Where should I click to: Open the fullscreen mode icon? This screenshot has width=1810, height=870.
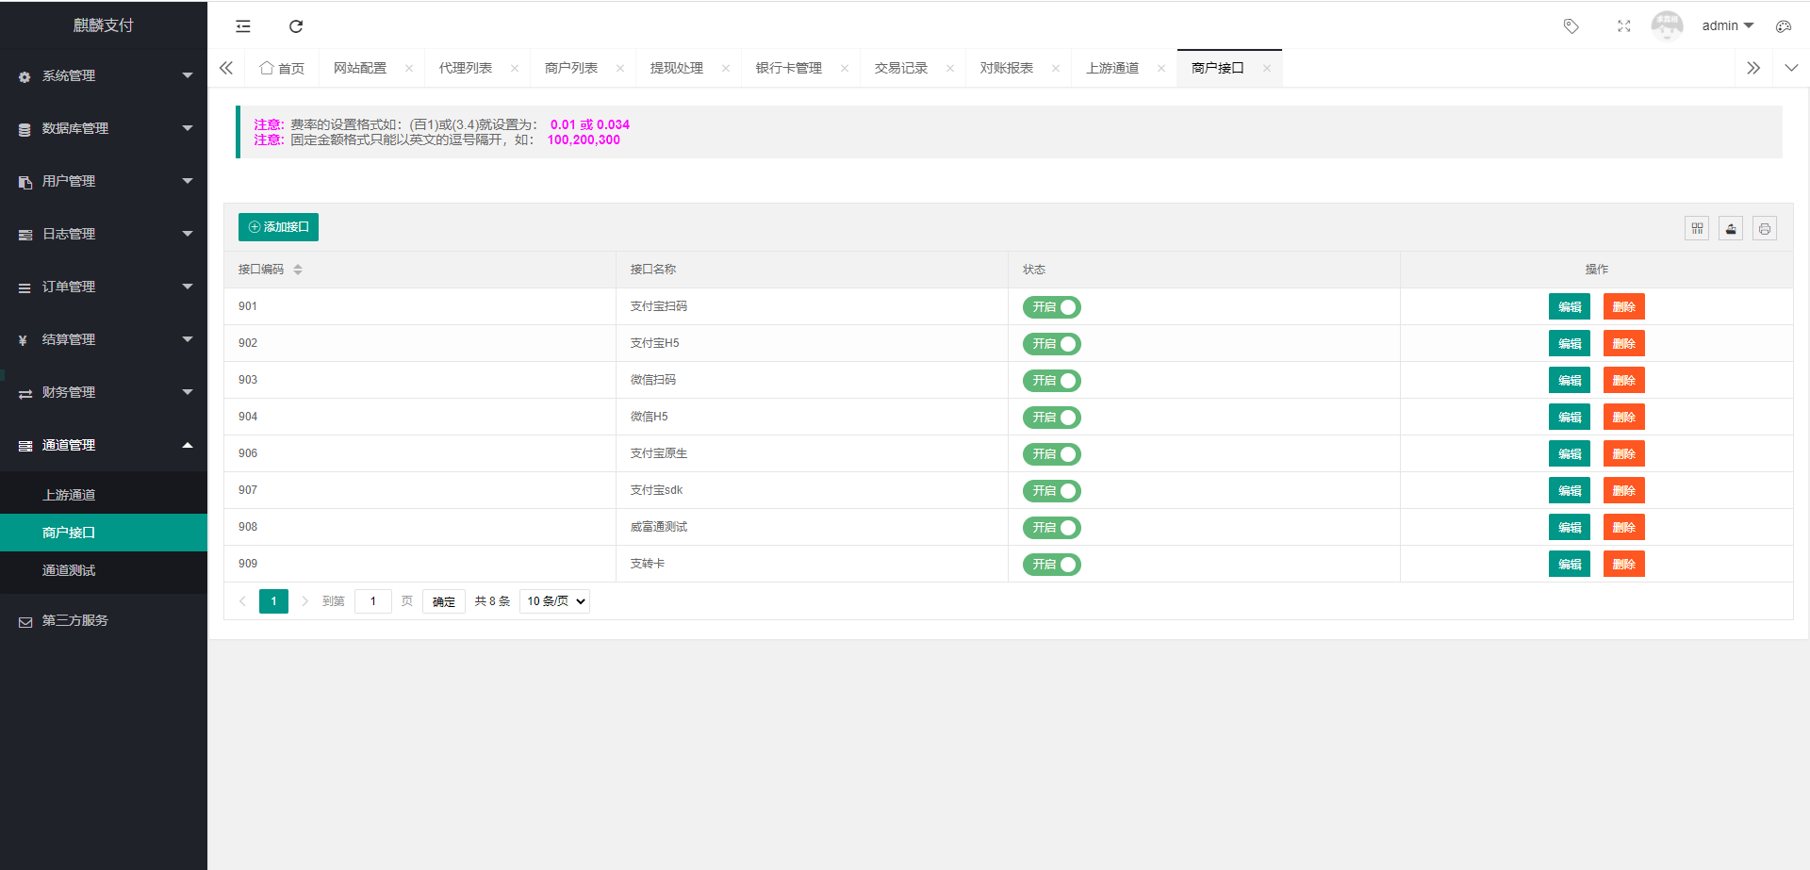[x=1623, y=25]
